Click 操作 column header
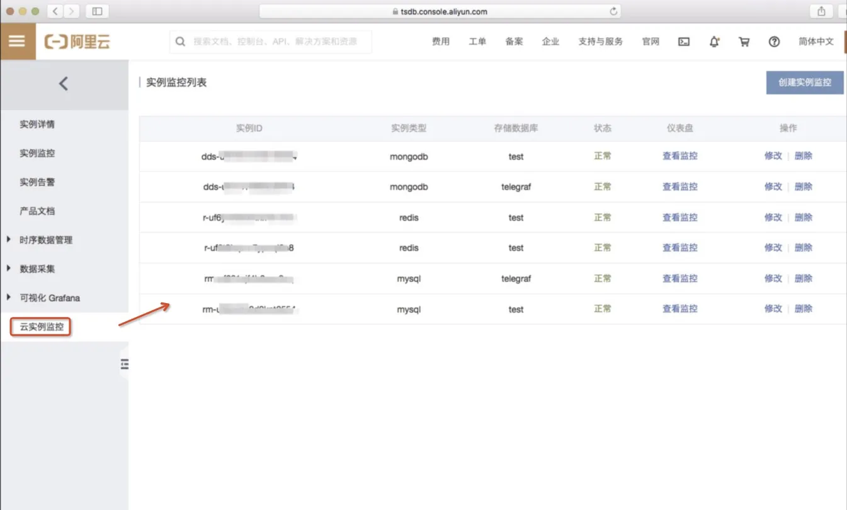The image size is (847, 510). (x=788, y=128)
